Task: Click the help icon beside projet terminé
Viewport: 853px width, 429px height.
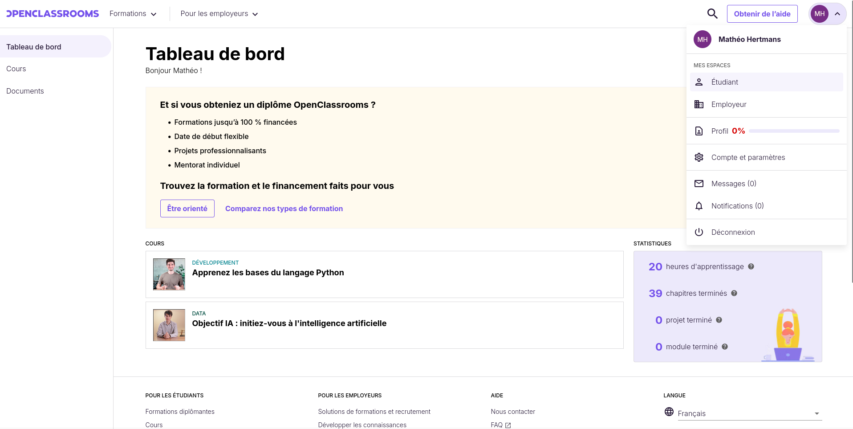Action: pos(719,320)
